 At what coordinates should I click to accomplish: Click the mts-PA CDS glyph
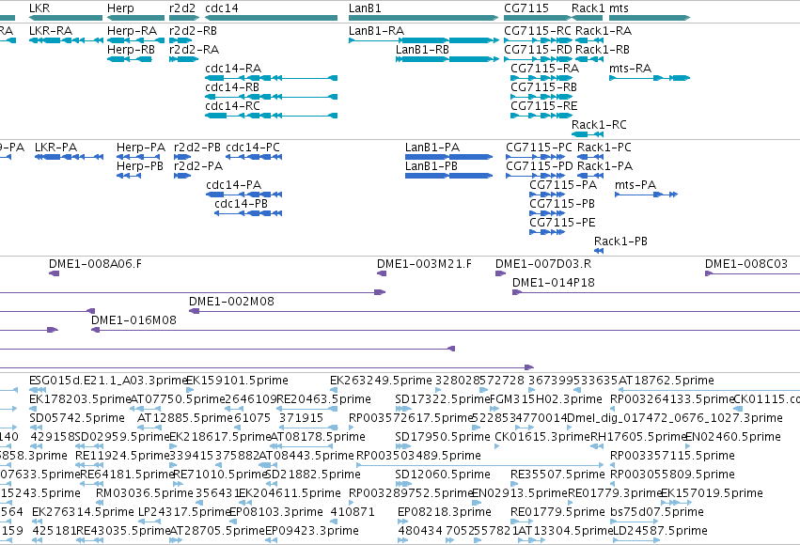click(647, 195)
